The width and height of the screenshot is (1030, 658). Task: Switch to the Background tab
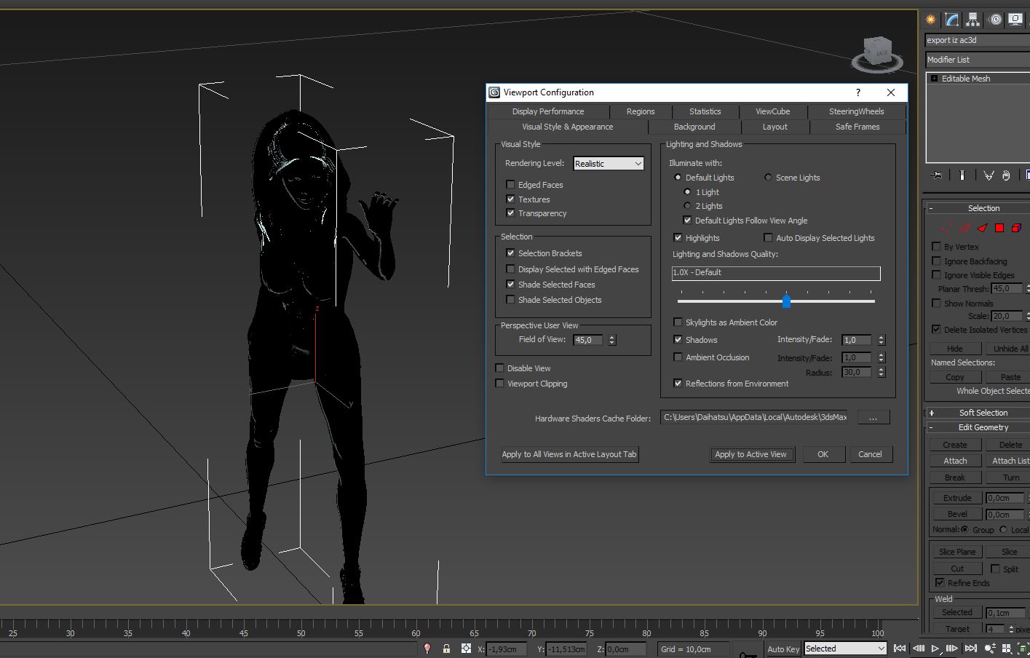pos(694,127)
